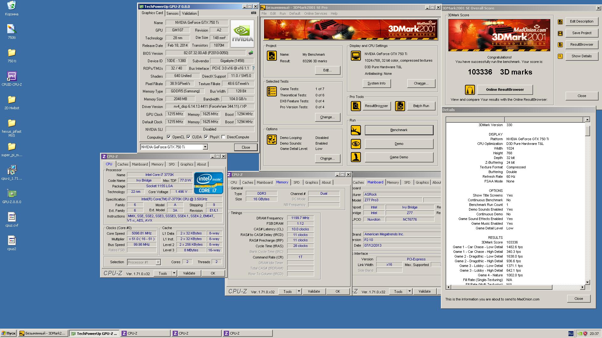The image size is (602, 338).
Task: Click the Demo eye icon
Action: pyautogui.click(x=356, y=144)
